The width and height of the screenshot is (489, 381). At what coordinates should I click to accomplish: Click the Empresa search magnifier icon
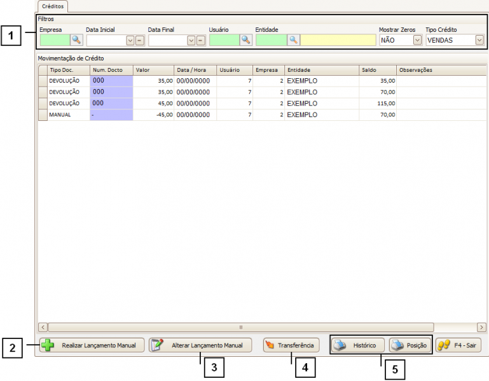click(76, 39)
